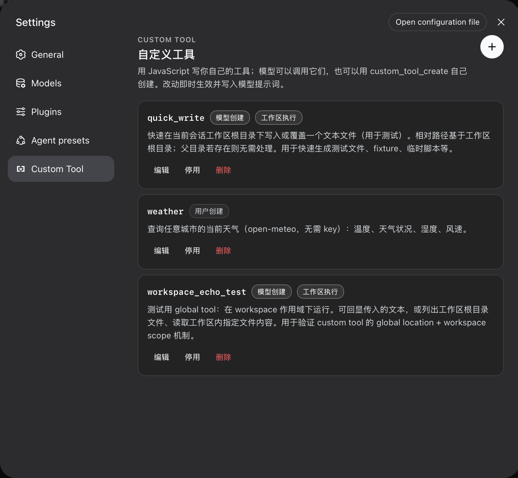Click the JavaScript intro description paragraph
This screenshot has width=518, height=478.
point(302,78)
